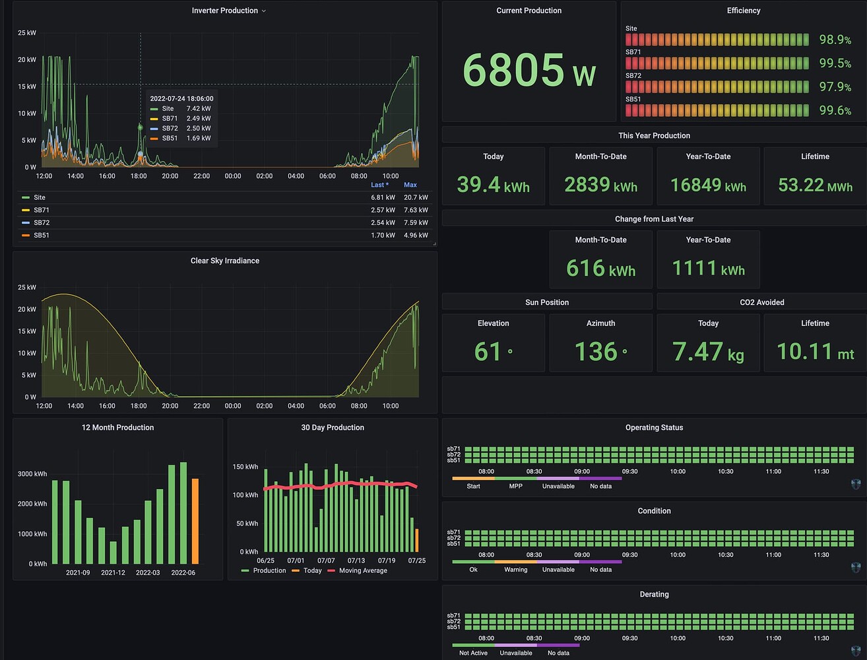Click the yellow SB71 legend color swatch

click(26, 210)
